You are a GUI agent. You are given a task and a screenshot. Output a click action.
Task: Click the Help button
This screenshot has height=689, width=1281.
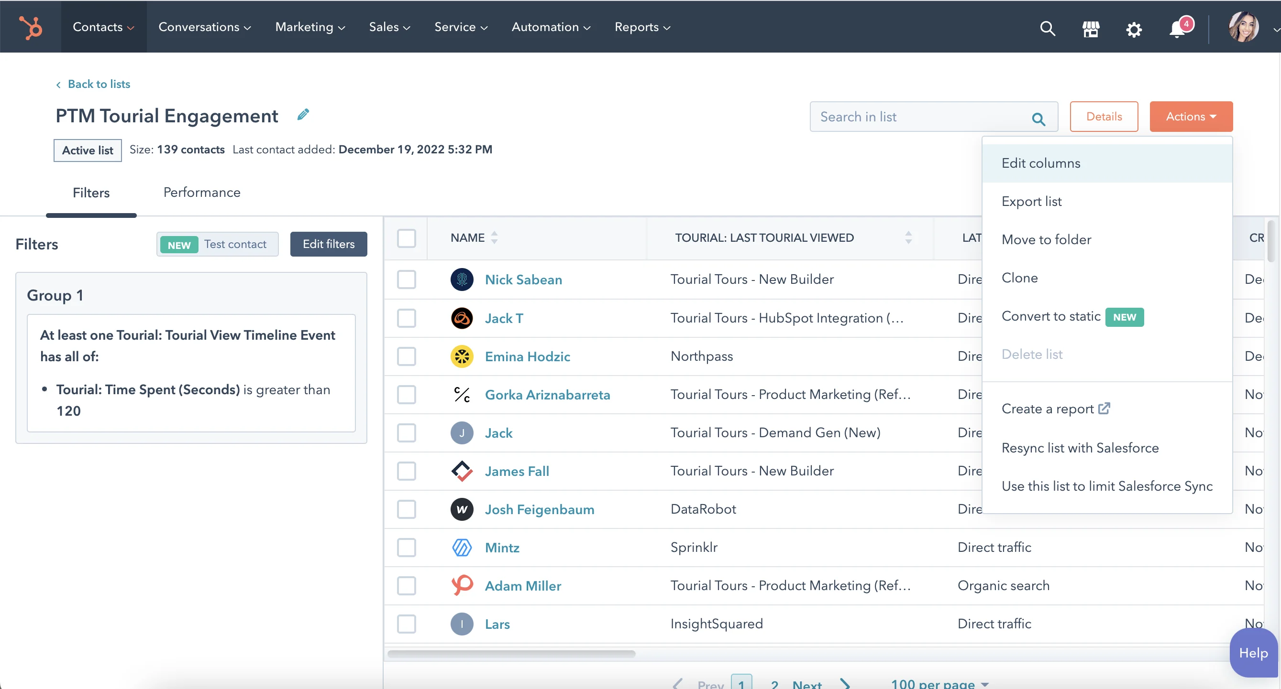point(1253,652)
